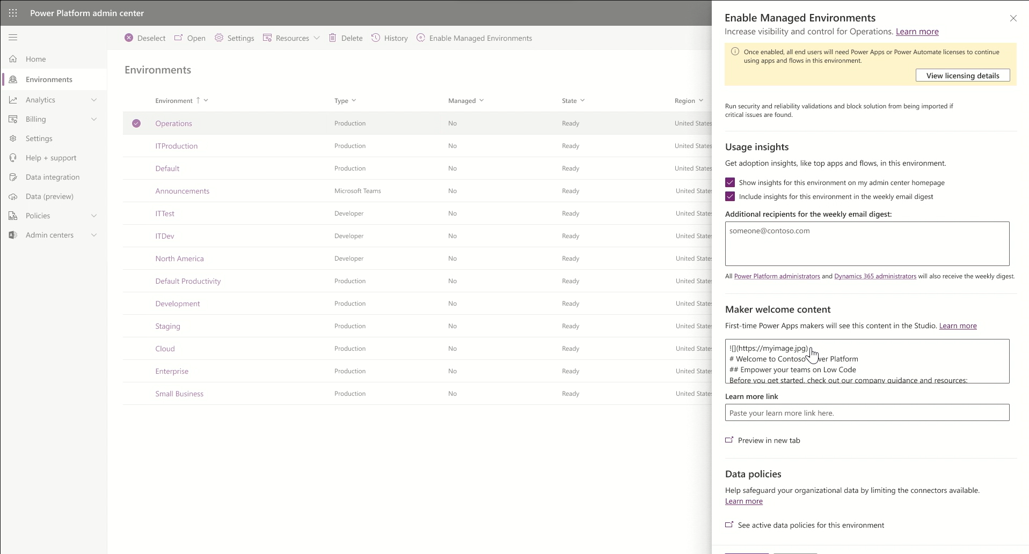The image size is (1029, 554).
Task: Collapse the navigation hamburger menu
Action: [13, 38]
